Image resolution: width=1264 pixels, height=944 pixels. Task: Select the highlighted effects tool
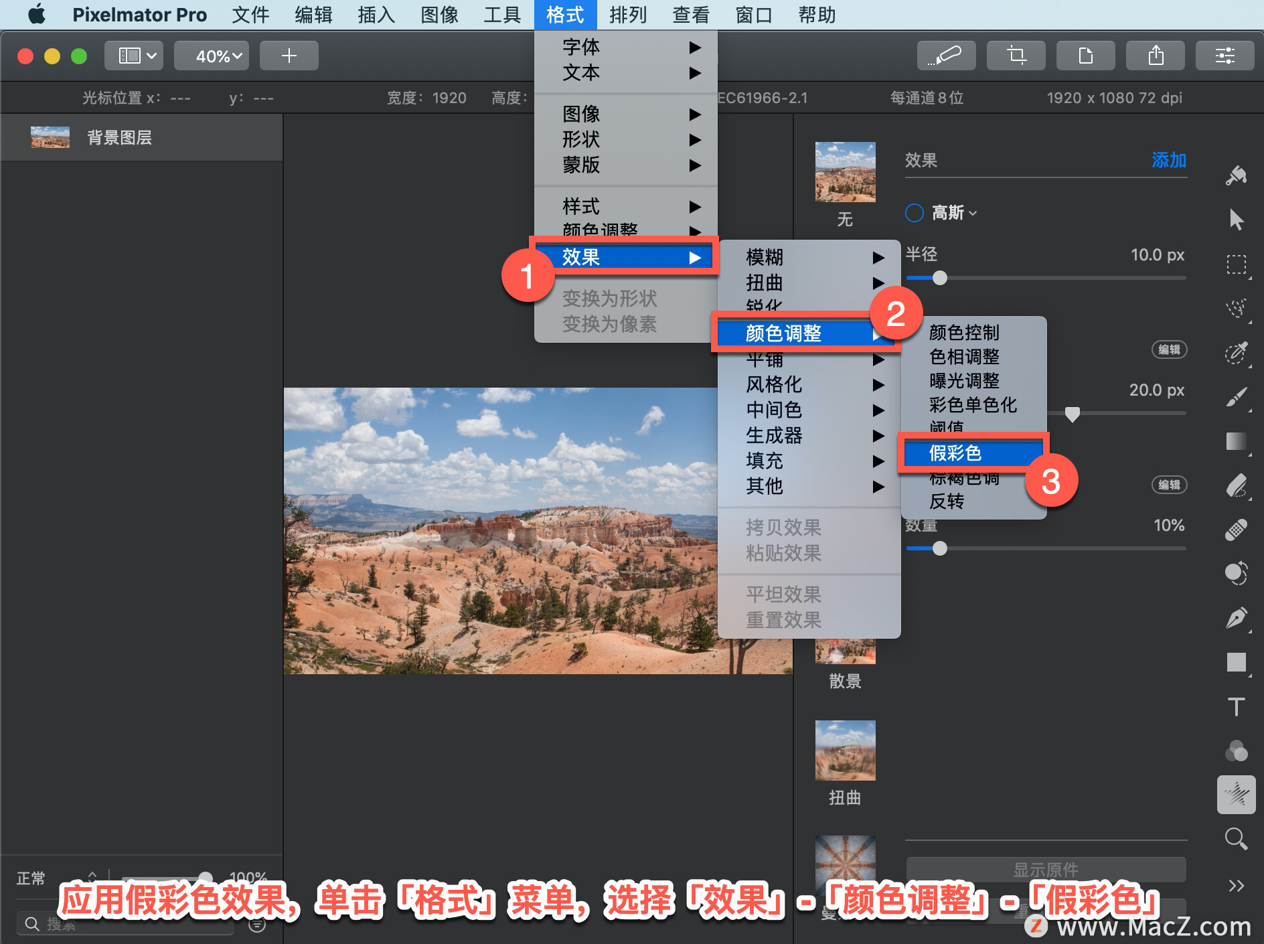pyautogui.click(x=1236, y=795)
